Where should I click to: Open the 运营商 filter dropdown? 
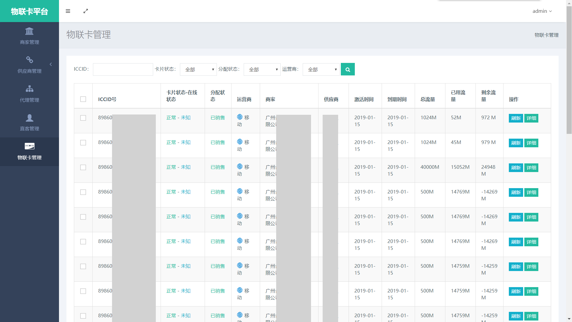pyautogui.click(x=321, y=69)
